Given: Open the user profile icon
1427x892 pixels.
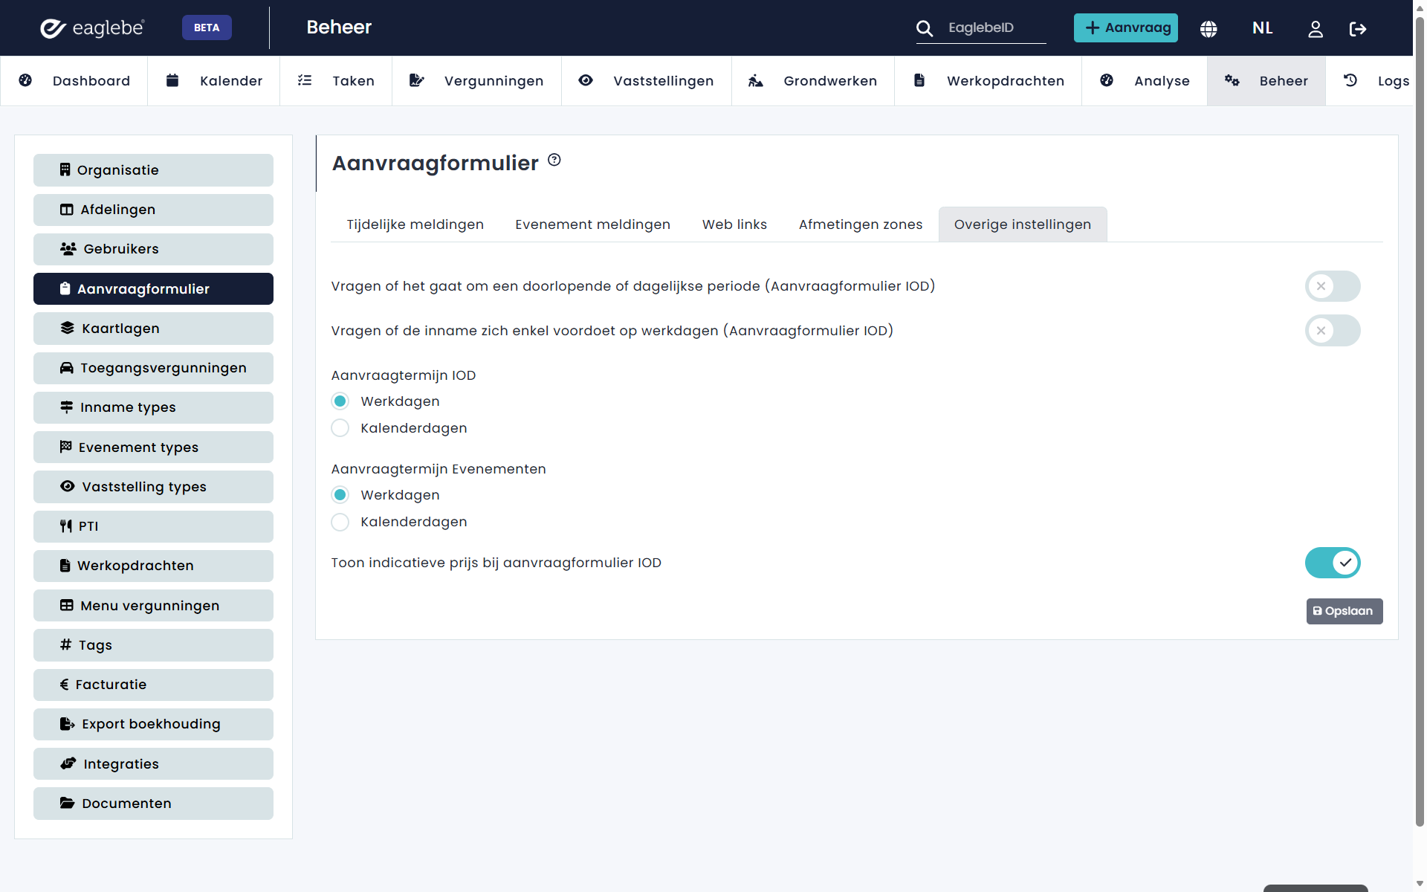Looking at the screenshot, I should point(1315,28).
